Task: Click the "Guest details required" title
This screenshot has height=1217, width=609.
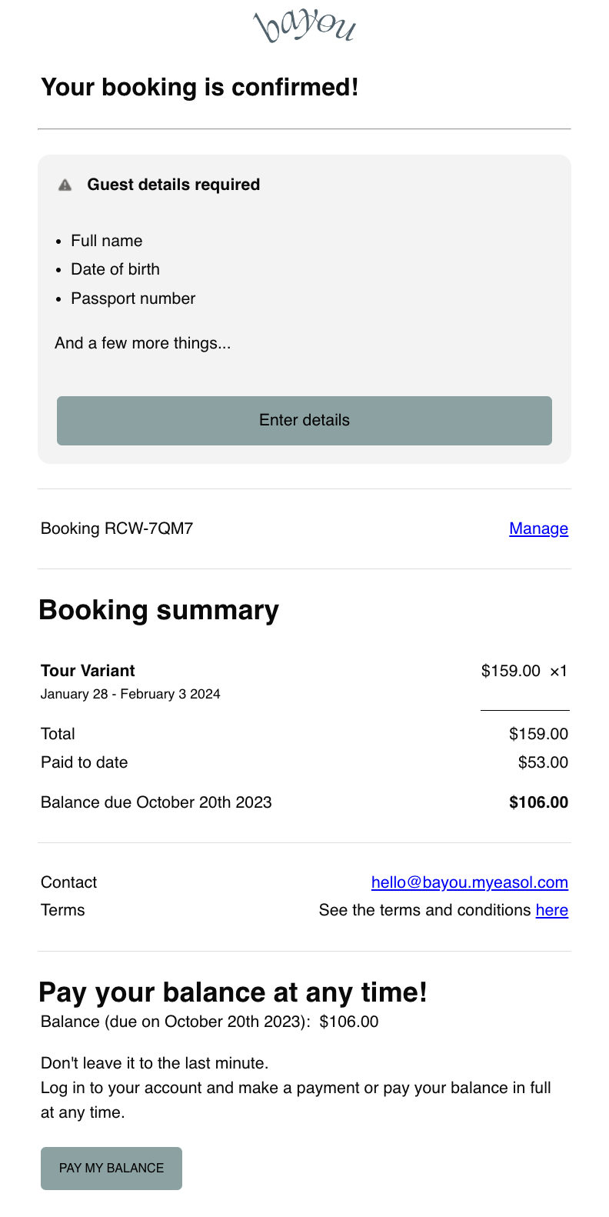Action: (174, 185)
